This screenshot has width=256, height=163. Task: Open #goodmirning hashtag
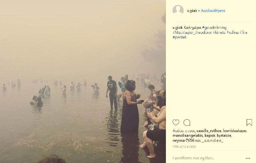(x=214, y=28)
